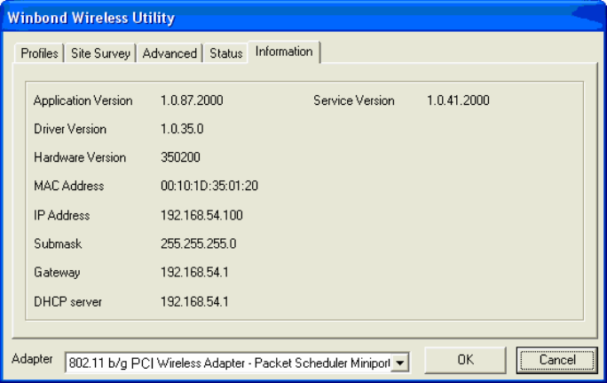Image resolution: width=607 pixels, height=383 pixels.
Task: Select the DHCP server value 192.168.54.1
Action: click(x=194, y=301)
